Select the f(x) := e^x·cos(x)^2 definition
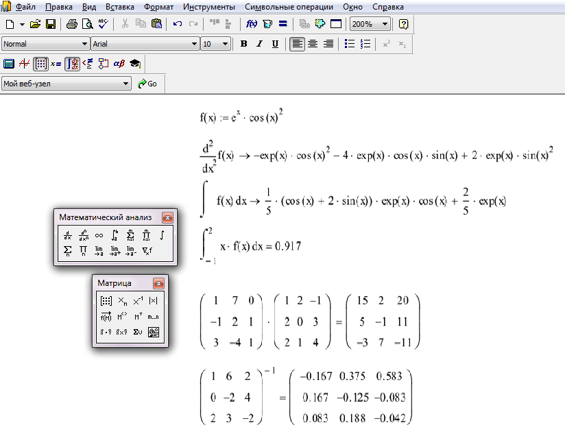The width and height of the screenshot is (565, 434). pyautogui.click(x=241, y=116)
